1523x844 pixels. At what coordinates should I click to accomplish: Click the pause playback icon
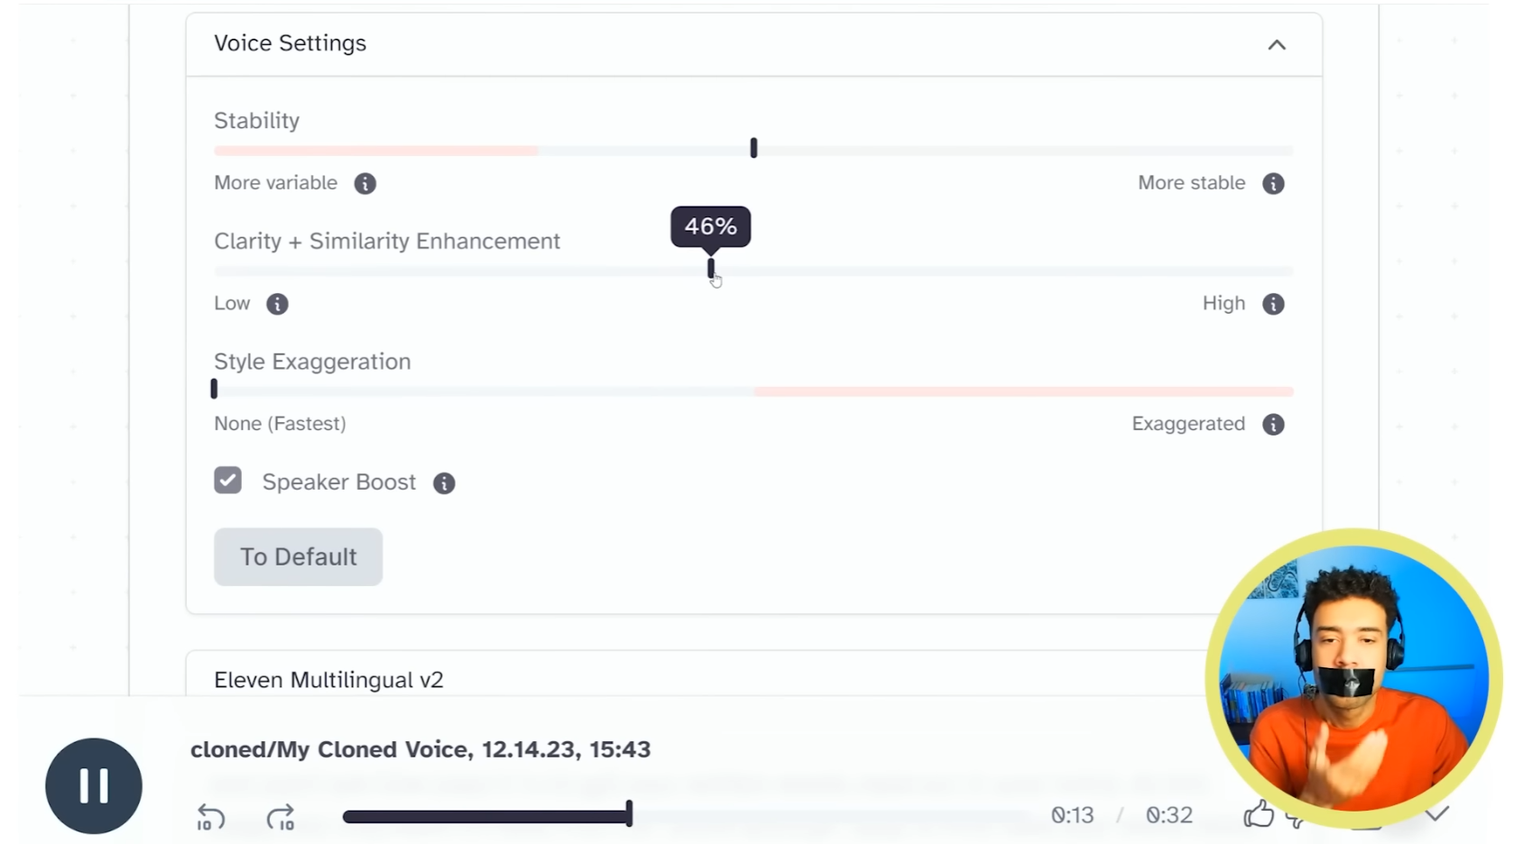pos(93,785)
